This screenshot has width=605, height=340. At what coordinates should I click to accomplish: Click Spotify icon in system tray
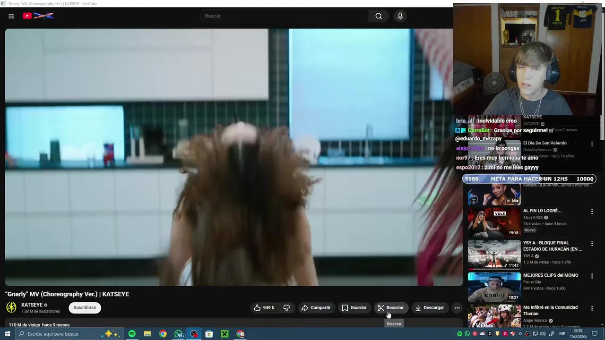click(x=460, y=334)
